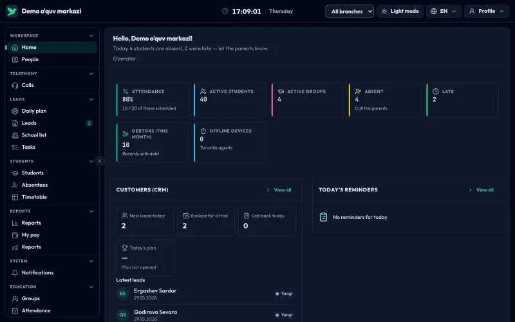The height and width of the screenshot is (322, 515).
Task: Click the Daily plan target icon
Action: pyautogui.click(x=15, y=111)
